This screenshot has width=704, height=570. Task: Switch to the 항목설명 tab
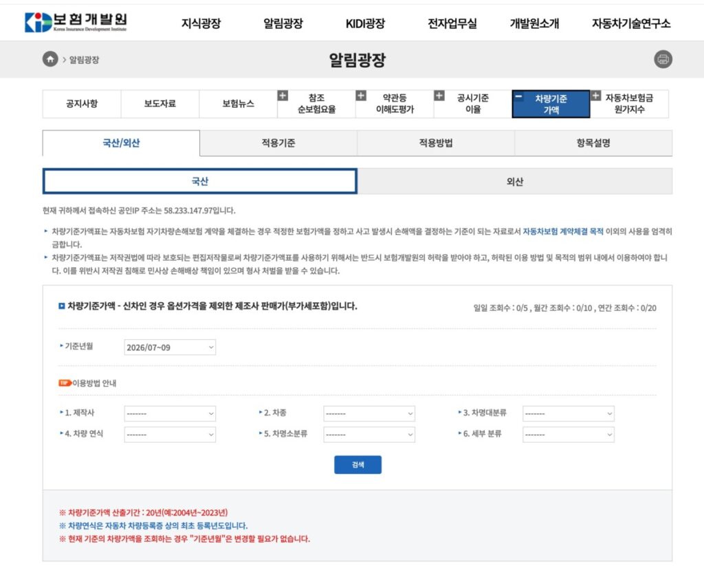[x=593, y=143]
